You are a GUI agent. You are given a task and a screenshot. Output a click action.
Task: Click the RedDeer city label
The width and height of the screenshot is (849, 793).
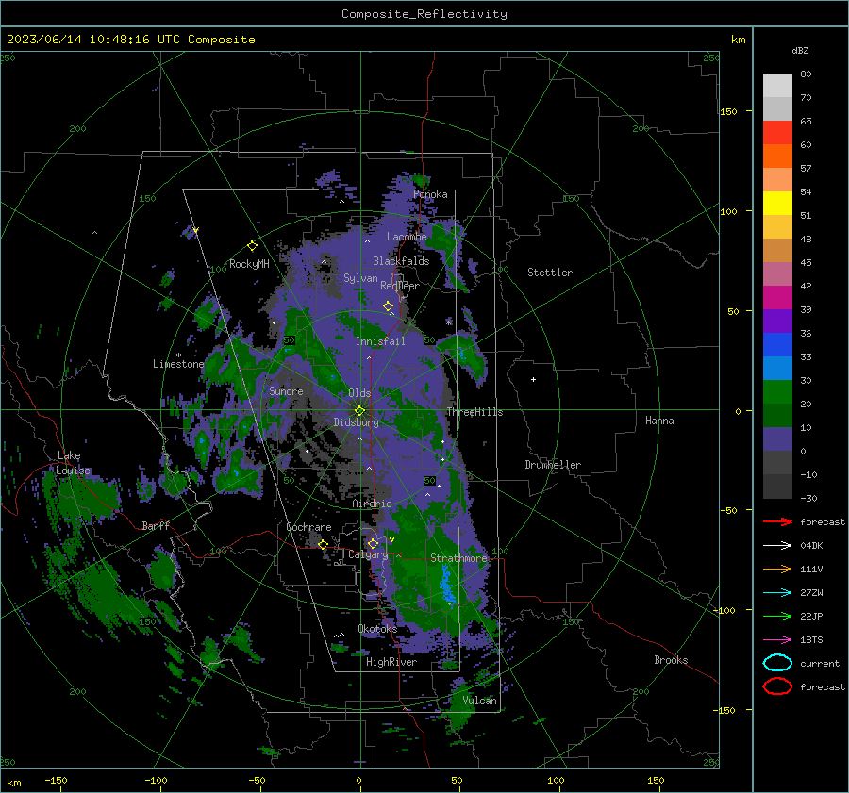[x=400, y=286]
